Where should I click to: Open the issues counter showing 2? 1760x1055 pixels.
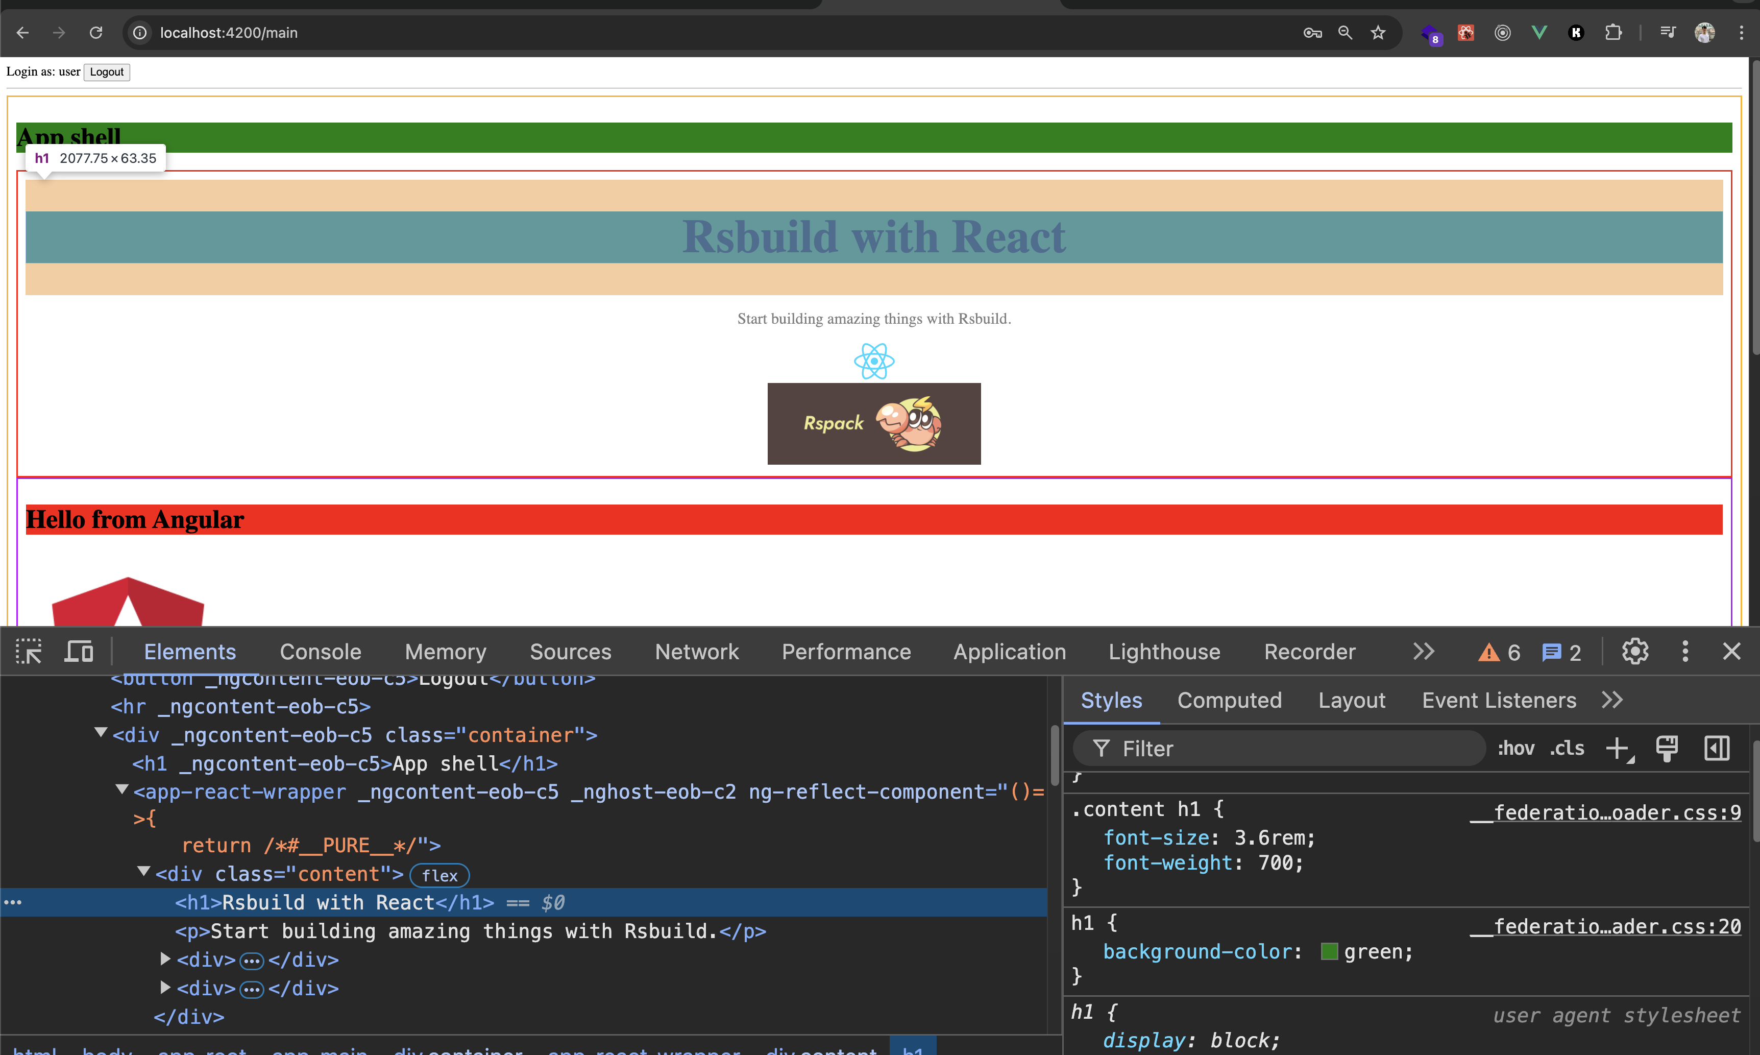1560,651
